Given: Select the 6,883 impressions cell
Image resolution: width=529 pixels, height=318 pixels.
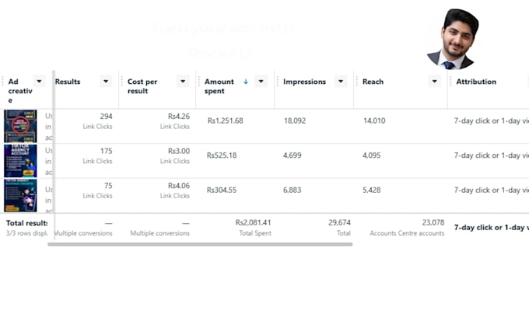Looking at the screenshot, I should click(293, 190).
